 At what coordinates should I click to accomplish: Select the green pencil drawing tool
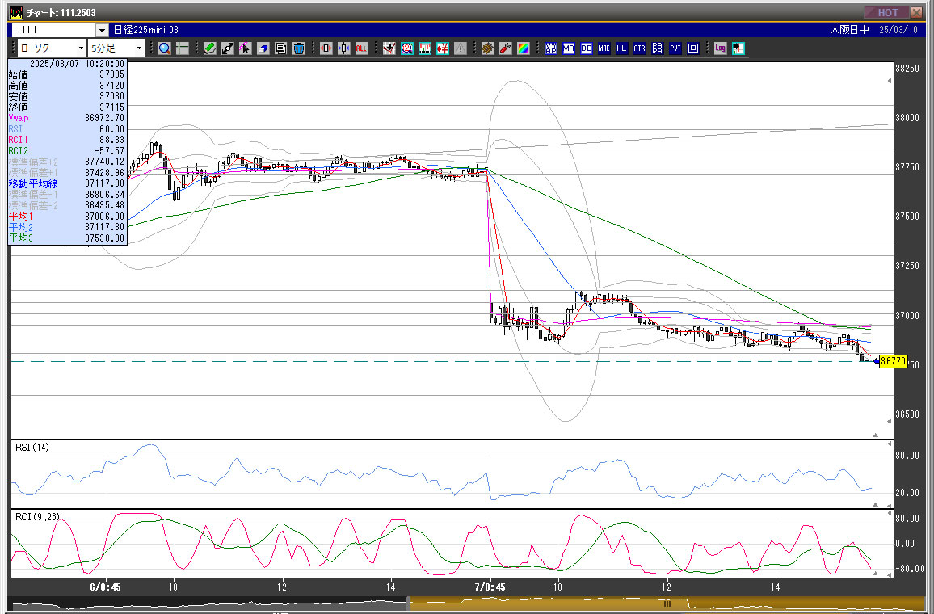(210, 48)
